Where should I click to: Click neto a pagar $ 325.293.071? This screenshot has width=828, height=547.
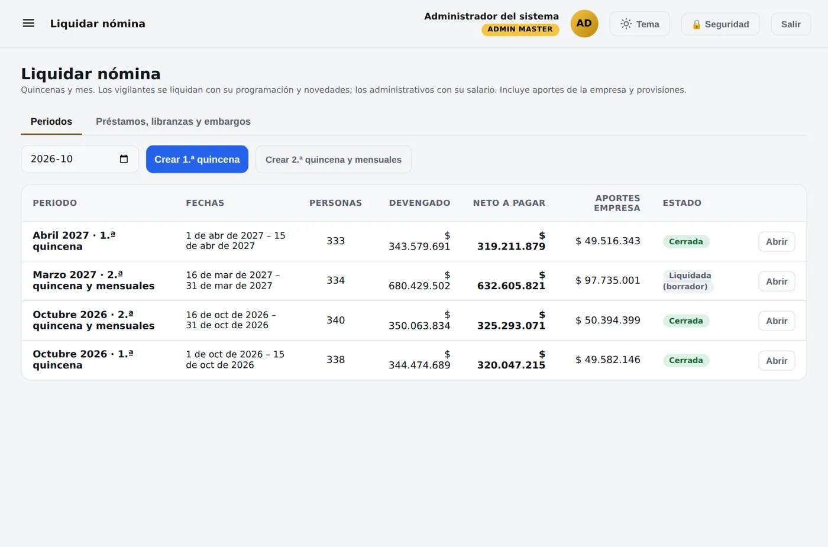pyautogui.click(x=511, y=320)
